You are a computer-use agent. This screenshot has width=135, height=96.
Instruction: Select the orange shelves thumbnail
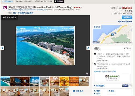pos(74,81)
